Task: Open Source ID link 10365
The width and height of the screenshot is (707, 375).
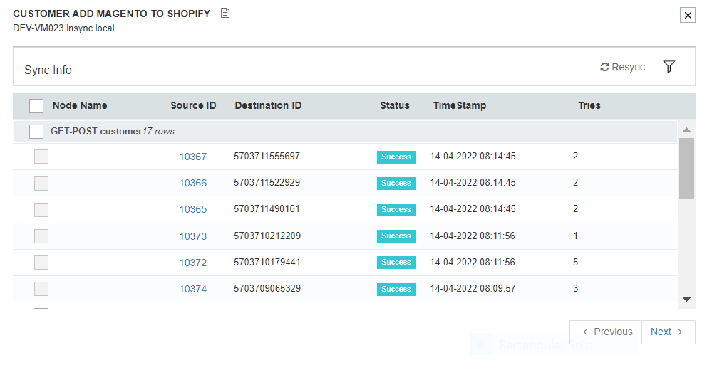Action: click(193, 209)
